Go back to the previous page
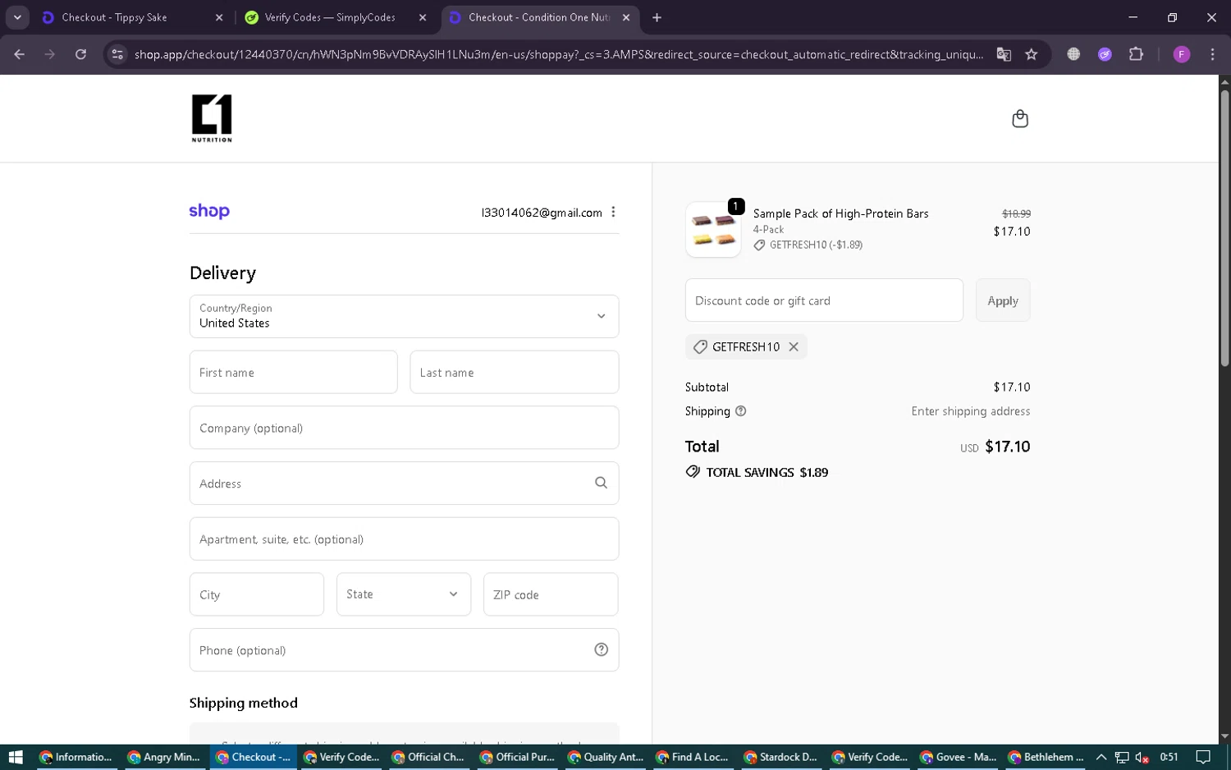The width and height of the screenshot is (1231, 770). click(x=20, y=54)
